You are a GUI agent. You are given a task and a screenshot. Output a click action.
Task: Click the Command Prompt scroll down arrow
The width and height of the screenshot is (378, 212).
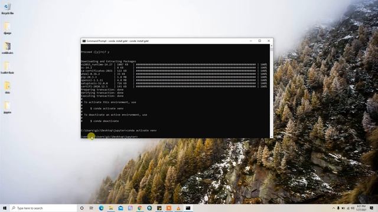(272, 137)
